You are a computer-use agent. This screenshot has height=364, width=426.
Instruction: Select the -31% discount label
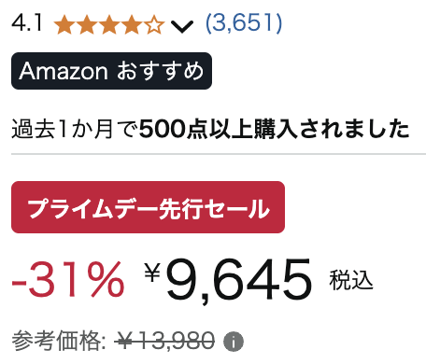[68, 279]
